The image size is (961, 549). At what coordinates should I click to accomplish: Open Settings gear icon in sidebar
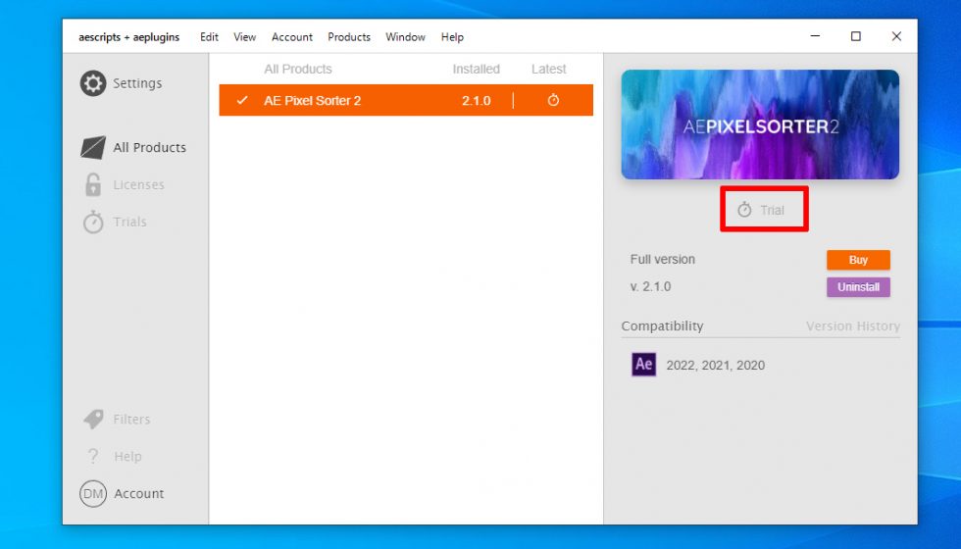[93, 83]
